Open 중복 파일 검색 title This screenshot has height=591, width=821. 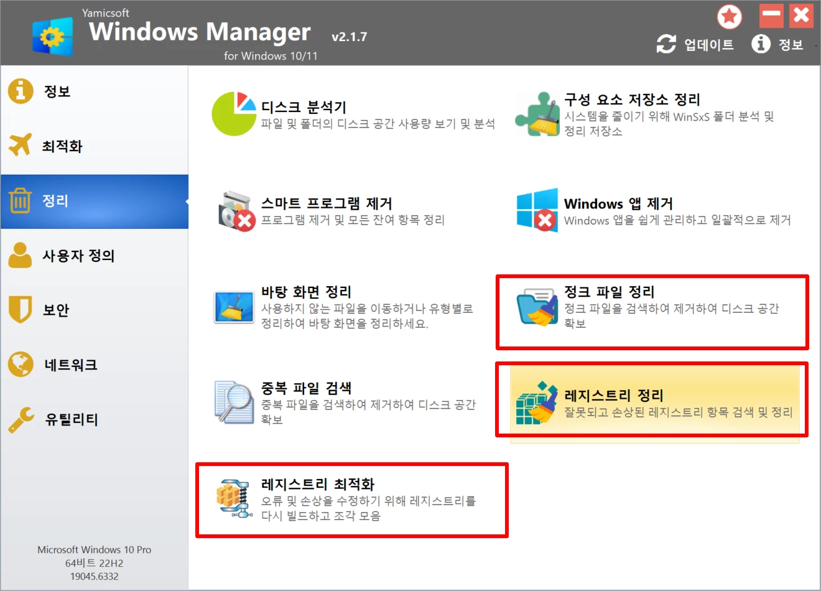[306, 388]
